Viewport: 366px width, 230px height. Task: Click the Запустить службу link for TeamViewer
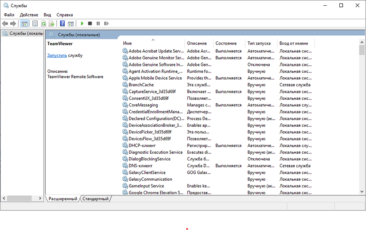click(x=57, y=55)
